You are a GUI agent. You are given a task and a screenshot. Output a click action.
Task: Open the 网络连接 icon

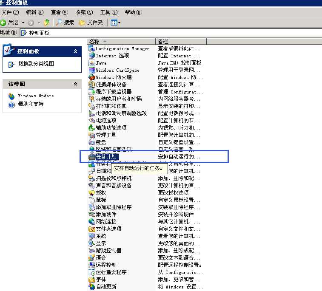tap(91, 221)
